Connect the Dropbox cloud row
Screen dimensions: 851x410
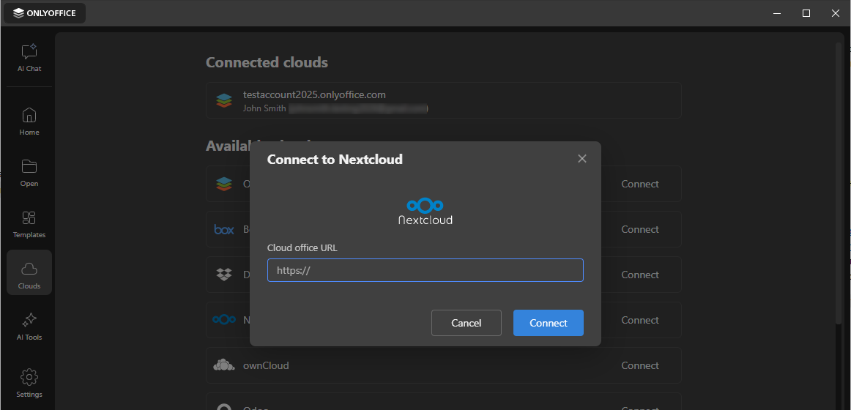(x=640, y=275)
